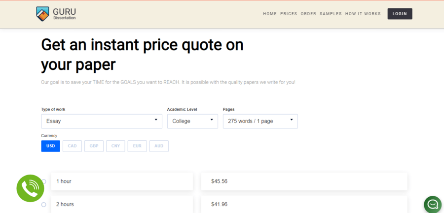Select CAD currency
This screenshot has height=213, width=444.
pyautogui.click(x=72, y=146)
